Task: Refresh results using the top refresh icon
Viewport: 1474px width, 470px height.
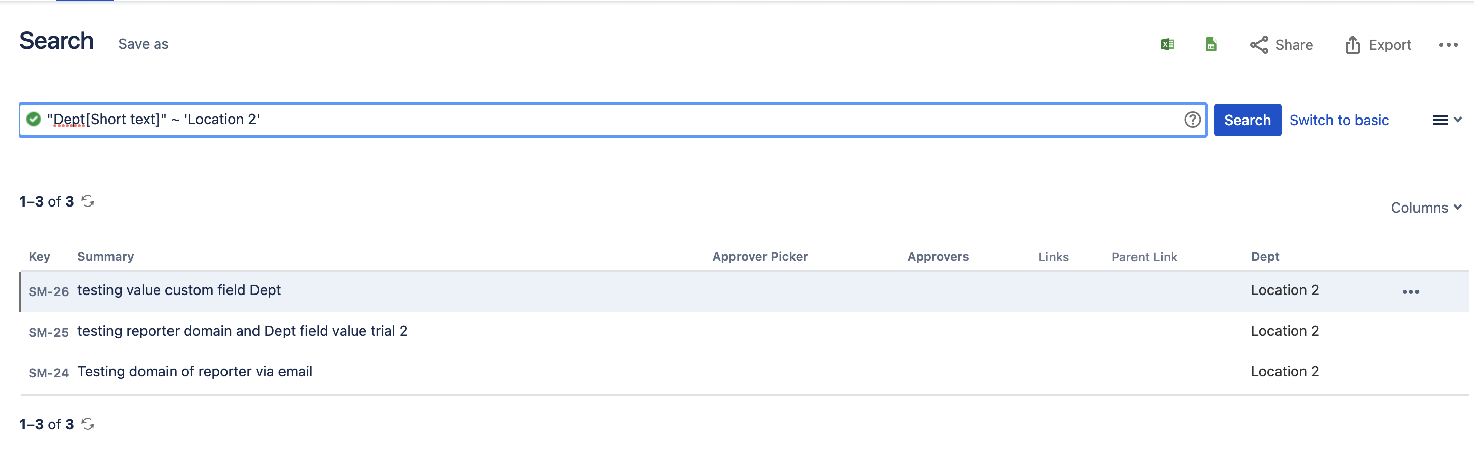Action: [x=88, y=201]
